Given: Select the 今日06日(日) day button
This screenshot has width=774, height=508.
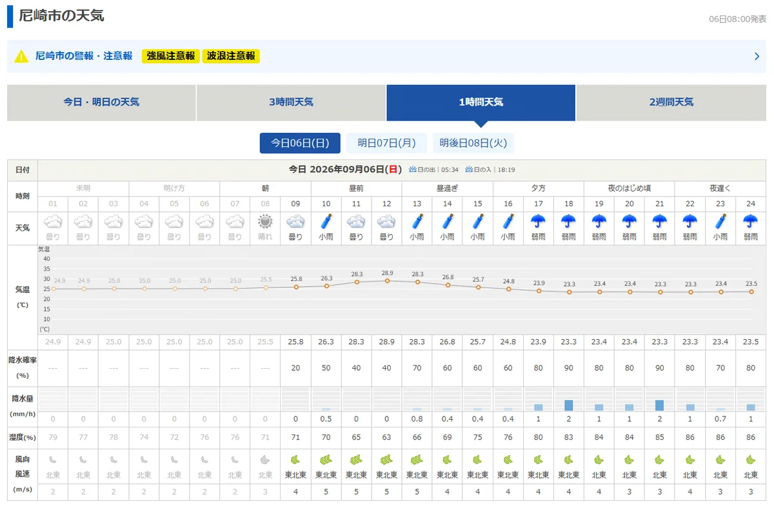Looking at the screenshot, I should pyautogui.click(x=300, y=143).
